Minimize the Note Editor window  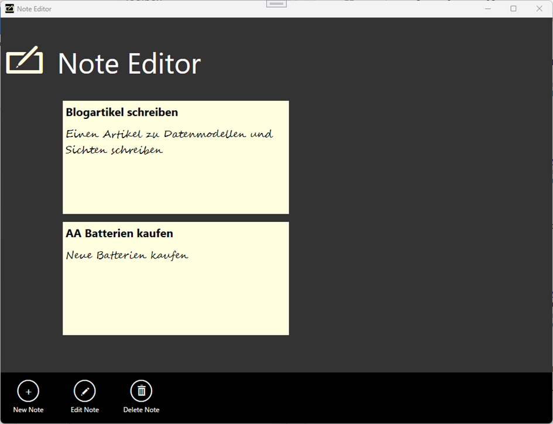pos(488,9)
